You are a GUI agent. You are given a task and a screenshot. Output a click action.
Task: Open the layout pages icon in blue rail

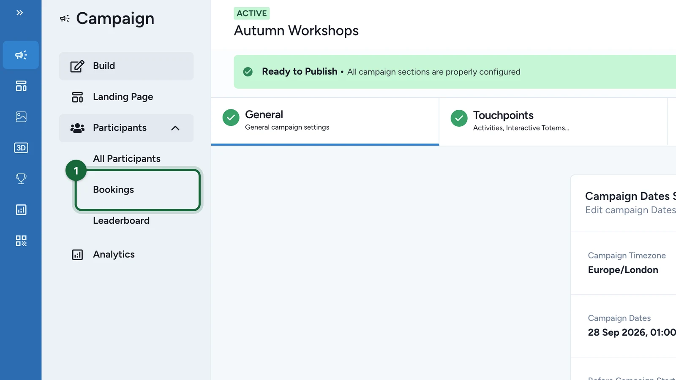click(21, 86)
